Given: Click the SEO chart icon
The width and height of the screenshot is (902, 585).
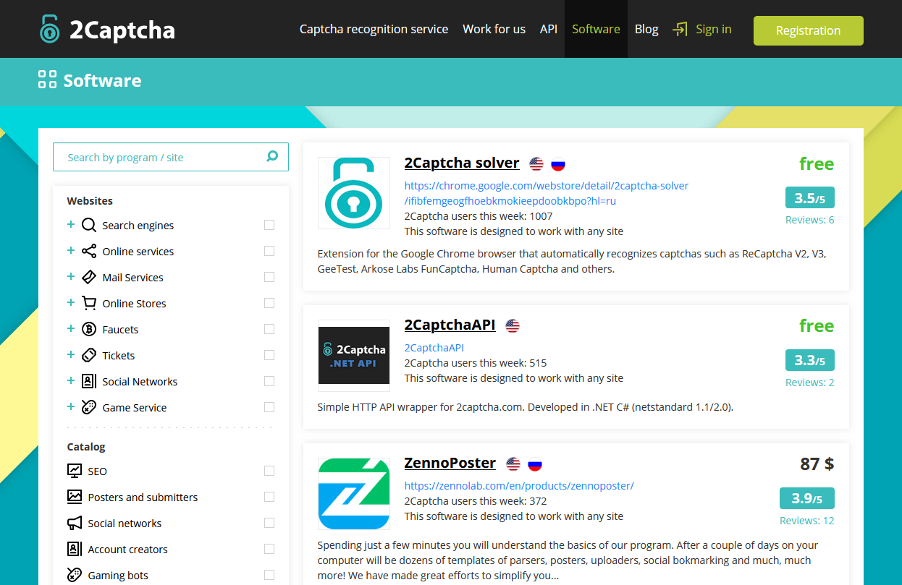Looking at the screenshot, I should (75, 471).
